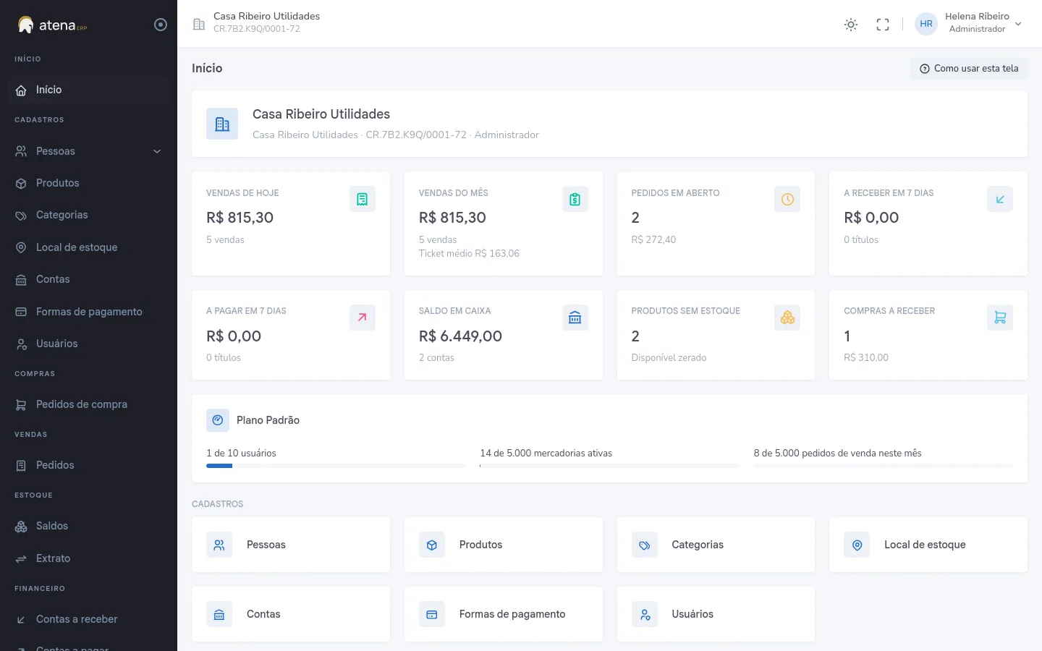
Task: Open the Local de estoque shortcut card
Action: coord(928,545)
